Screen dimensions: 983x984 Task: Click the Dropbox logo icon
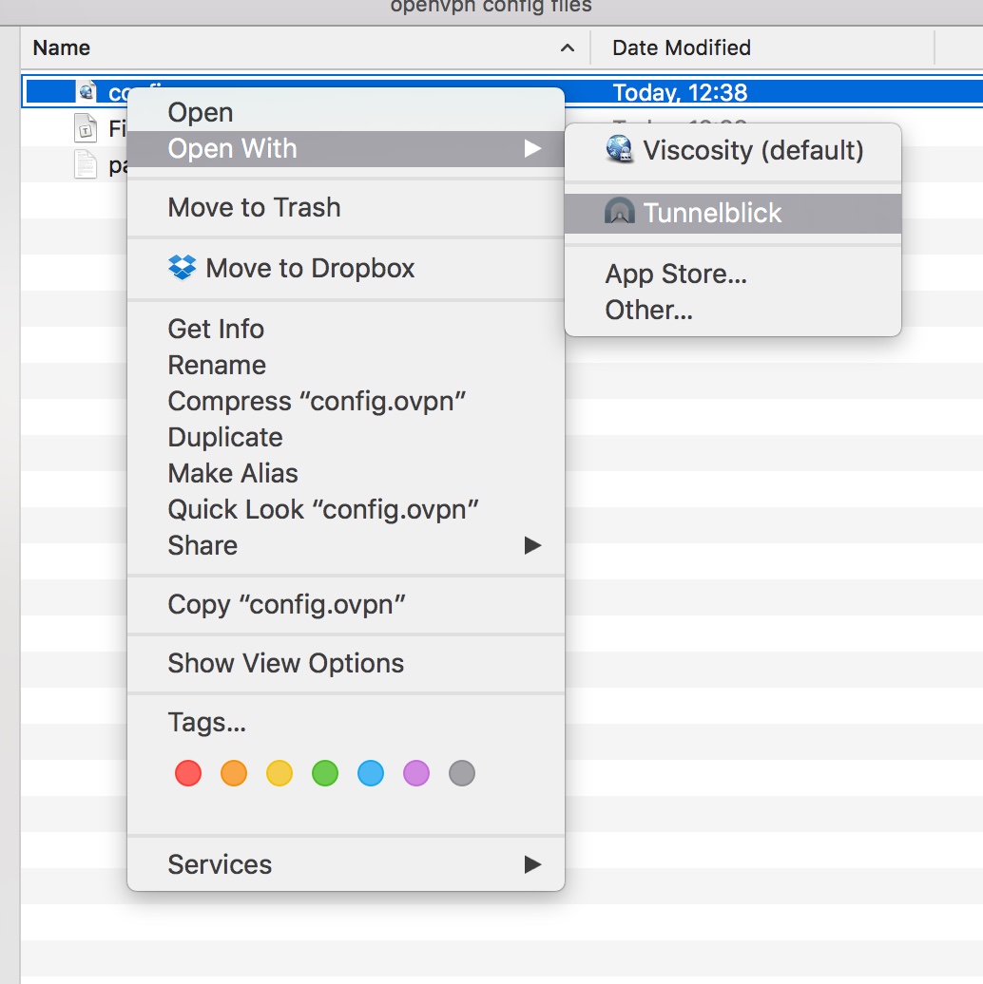click(182, 268)
